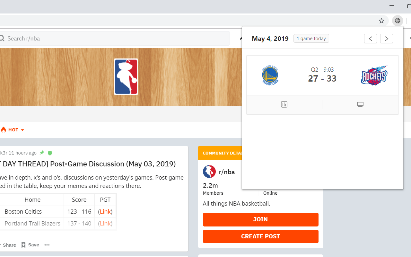Click the Home column header
This screenshot has height=257, width=411.
tap(32, 200)
